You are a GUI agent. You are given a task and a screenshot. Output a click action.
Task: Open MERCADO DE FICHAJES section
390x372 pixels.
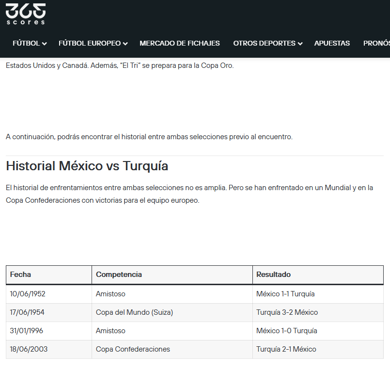pyautogui.click(x=180, y=43)
